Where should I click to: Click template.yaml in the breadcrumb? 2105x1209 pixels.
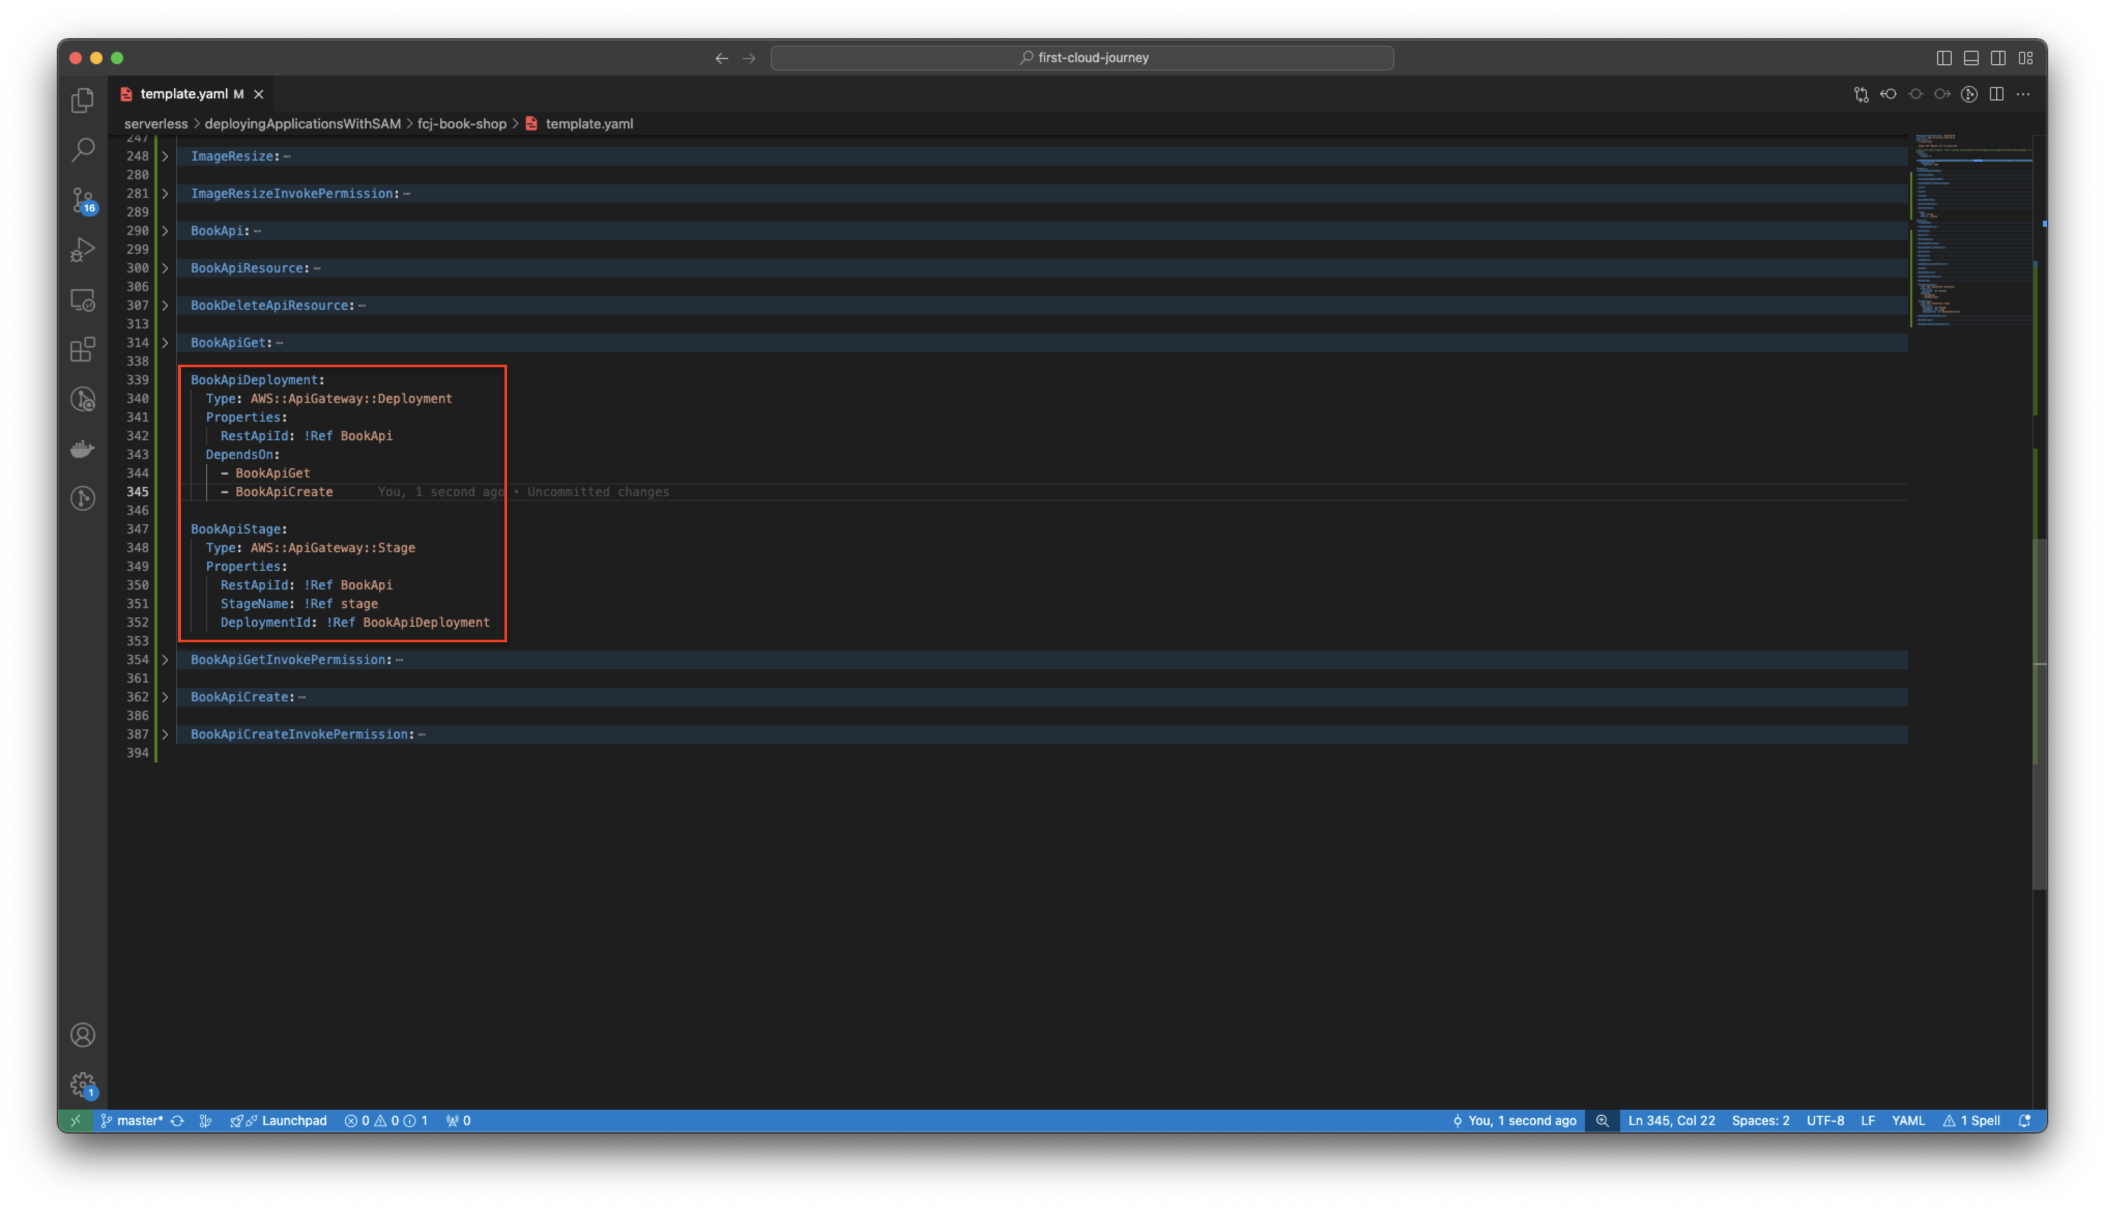589,124
